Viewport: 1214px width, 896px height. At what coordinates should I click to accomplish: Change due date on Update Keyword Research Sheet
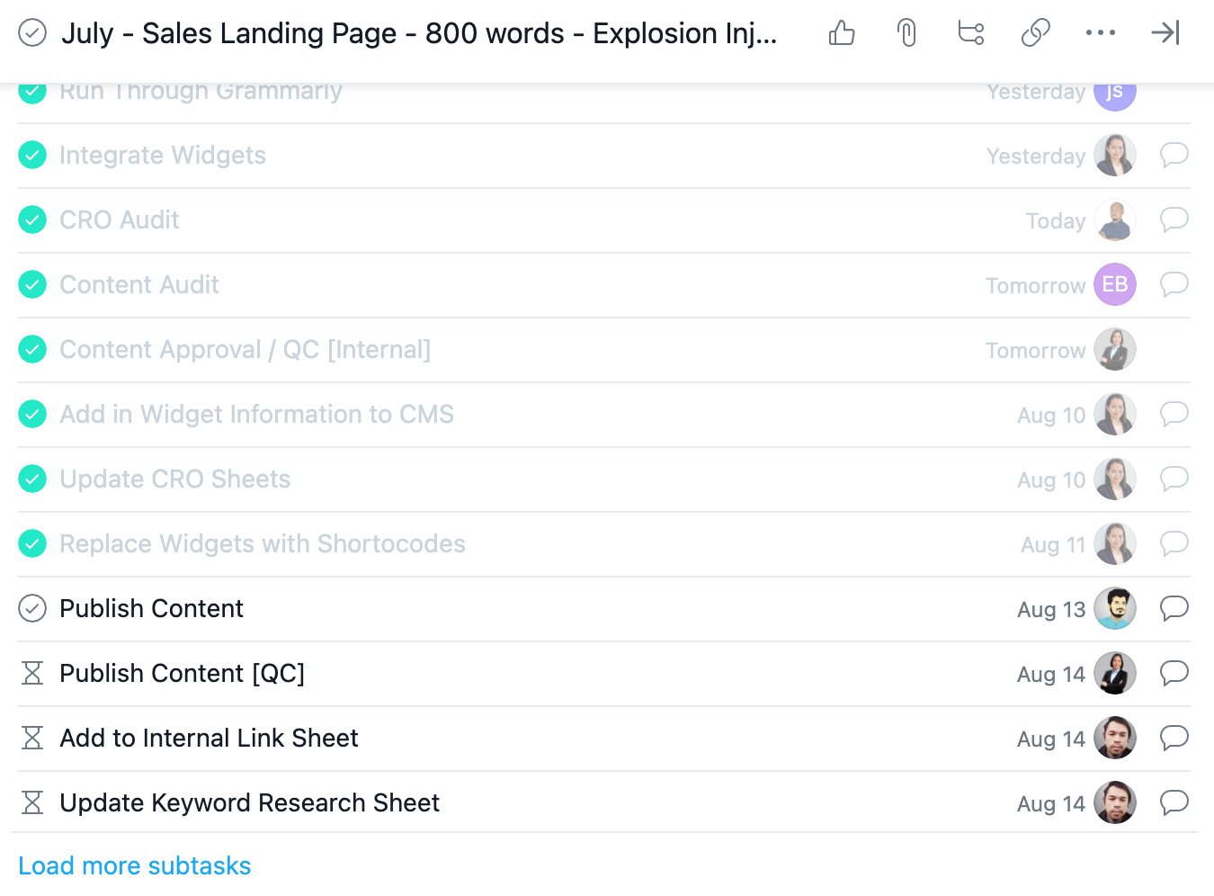point(1051,804)
